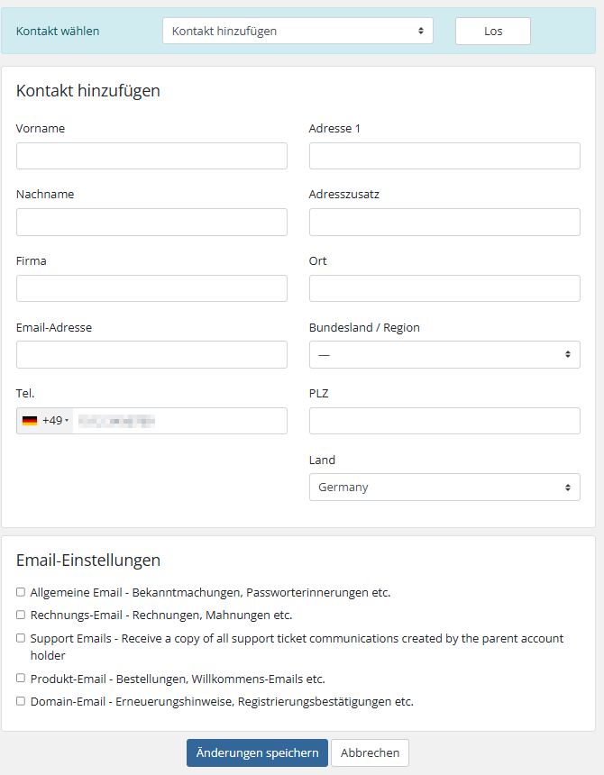Viewport: 604px width, 775px height.
Task: Select the Firma text field
Action: coord(151,288)
